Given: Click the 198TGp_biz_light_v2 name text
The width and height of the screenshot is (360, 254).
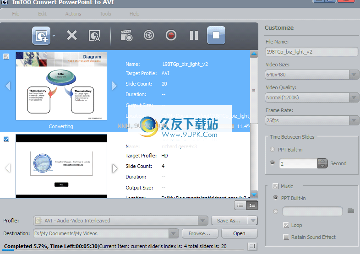Looking at the screenshot, I should click(x=185, y=64).
